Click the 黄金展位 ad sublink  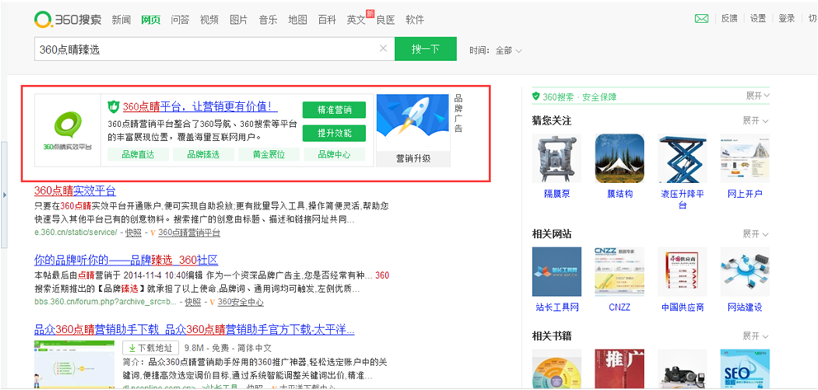point(269,154)
